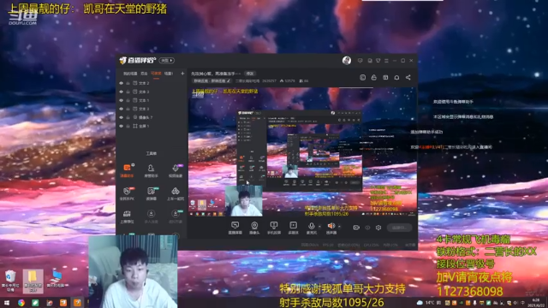Open the user avatar profile menu
The width and height of the screenshot is (548, 308).
click(347, 61)
